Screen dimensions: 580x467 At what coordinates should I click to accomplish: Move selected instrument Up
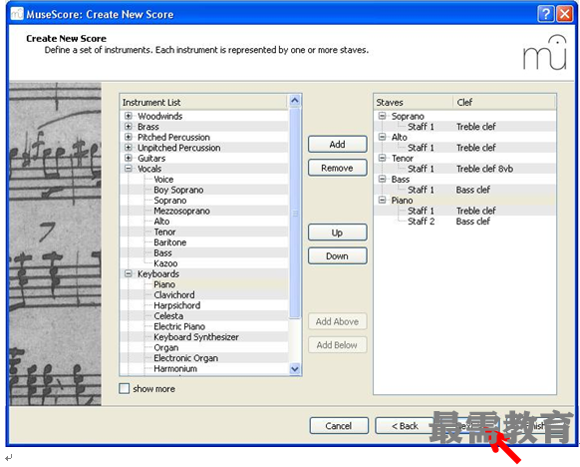point(338,233)
